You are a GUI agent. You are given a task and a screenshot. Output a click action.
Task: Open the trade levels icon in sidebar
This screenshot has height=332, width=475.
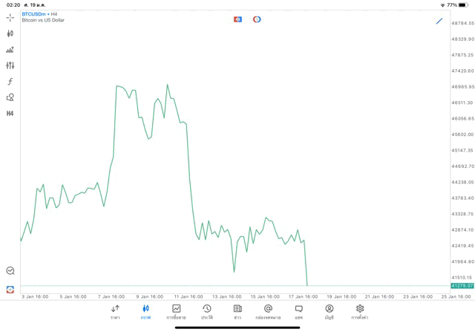[x=10, y=50]
